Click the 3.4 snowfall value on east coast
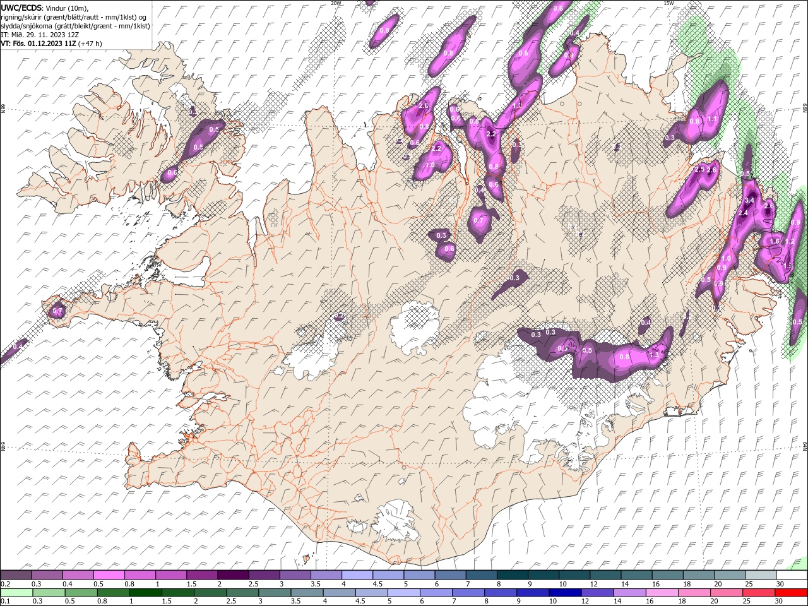 [x=750, y=200]
